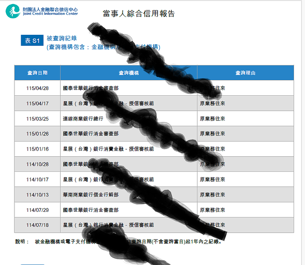The width and height of the screenshot is (305, 265).
Task: Select date cell 114/10/28
Action: [x=38, y=164]
